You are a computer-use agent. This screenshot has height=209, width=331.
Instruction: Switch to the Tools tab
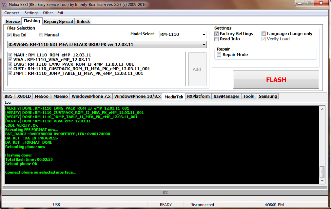[x=248, y=96]
